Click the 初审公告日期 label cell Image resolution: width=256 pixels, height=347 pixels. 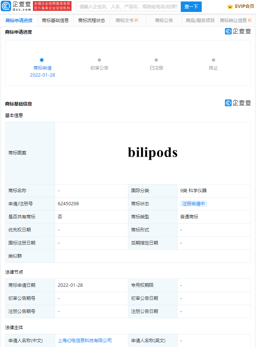coord(153,298)
